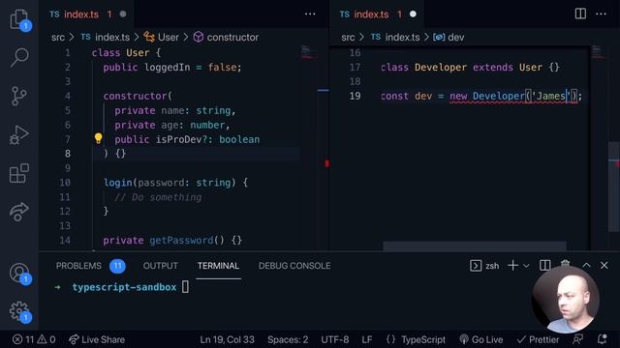Open notifications bell in status bar
The height and width of the screenshot is (348, 620).
coord(603,339)
